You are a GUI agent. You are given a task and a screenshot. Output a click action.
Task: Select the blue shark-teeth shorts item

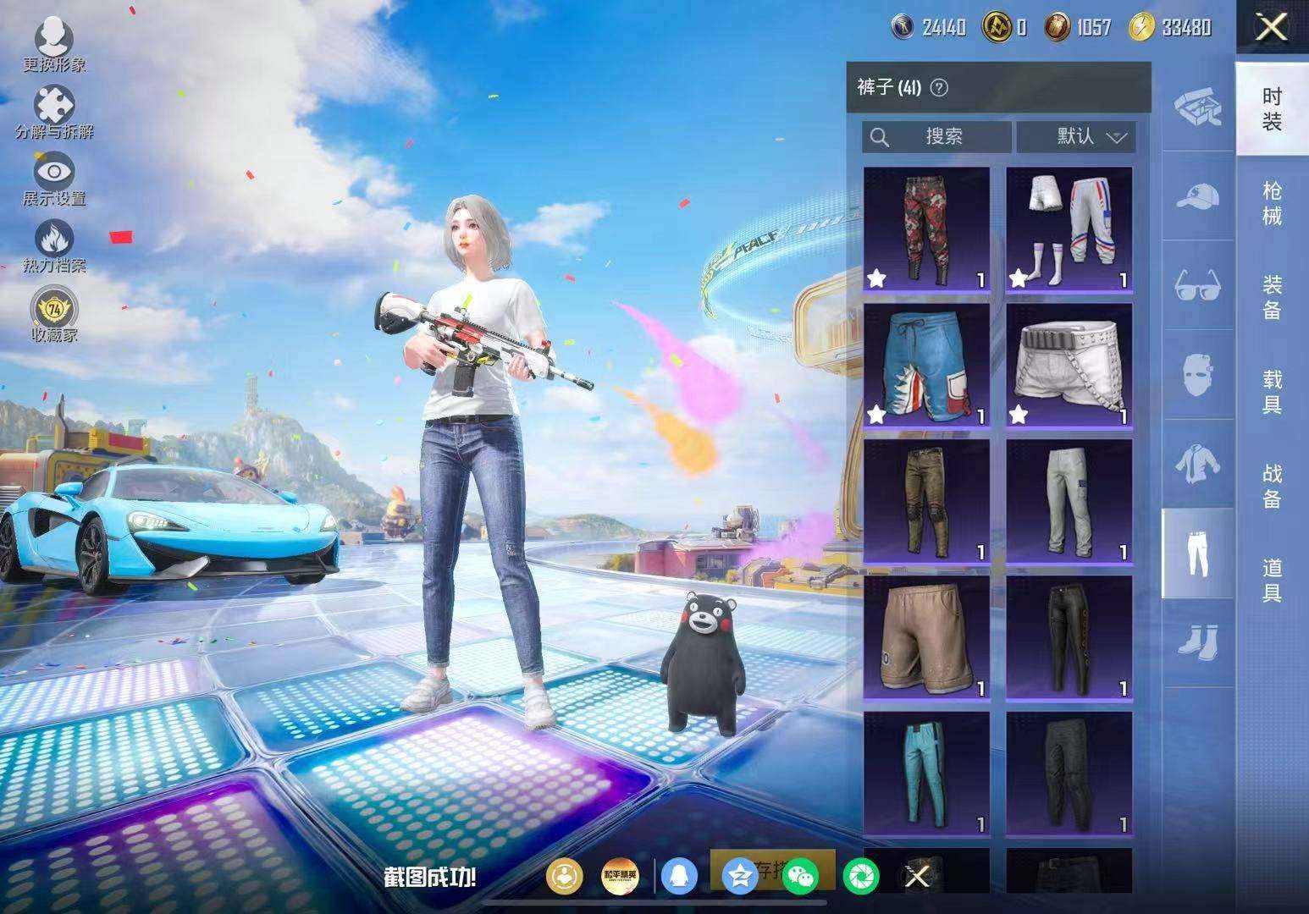point(926,366)
